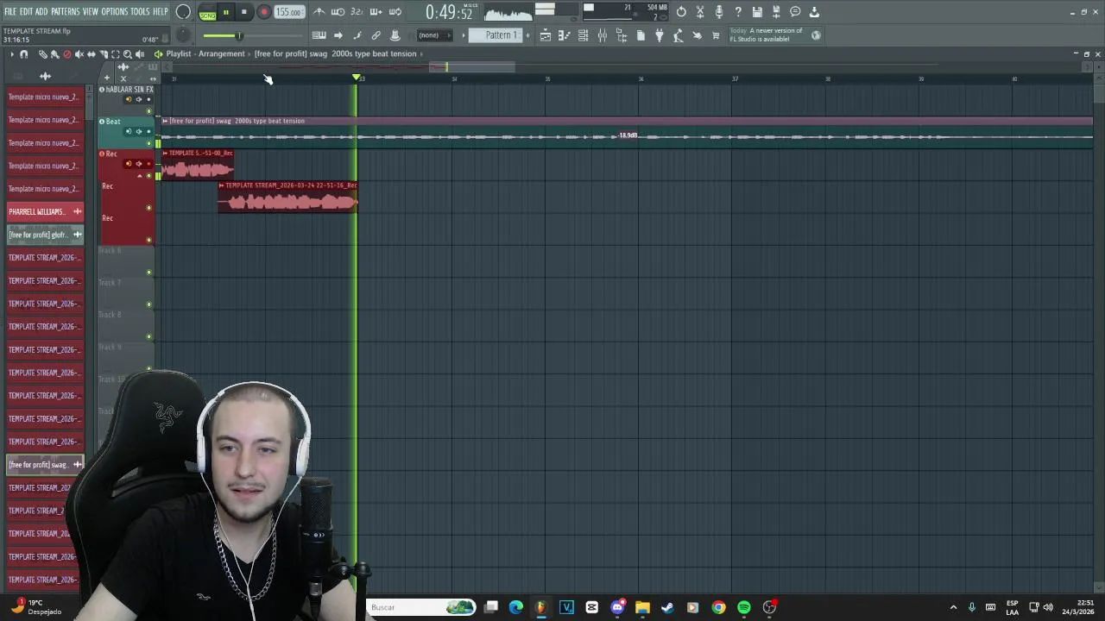The height and width of the screenshot is (621, 1105).
Task: Open the EDIT menu
Action: tap(27, 11)
